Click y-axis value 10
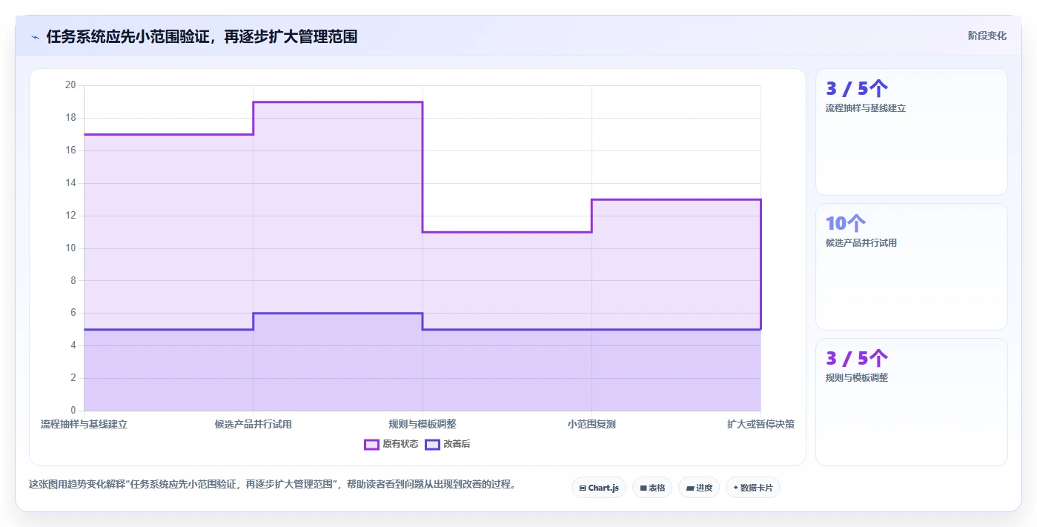Screen dimensions: 1037x527 (x=70, y=248)
